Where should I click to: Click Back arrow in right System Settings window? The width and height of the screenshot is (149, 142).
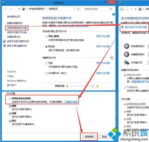point(122,9)
